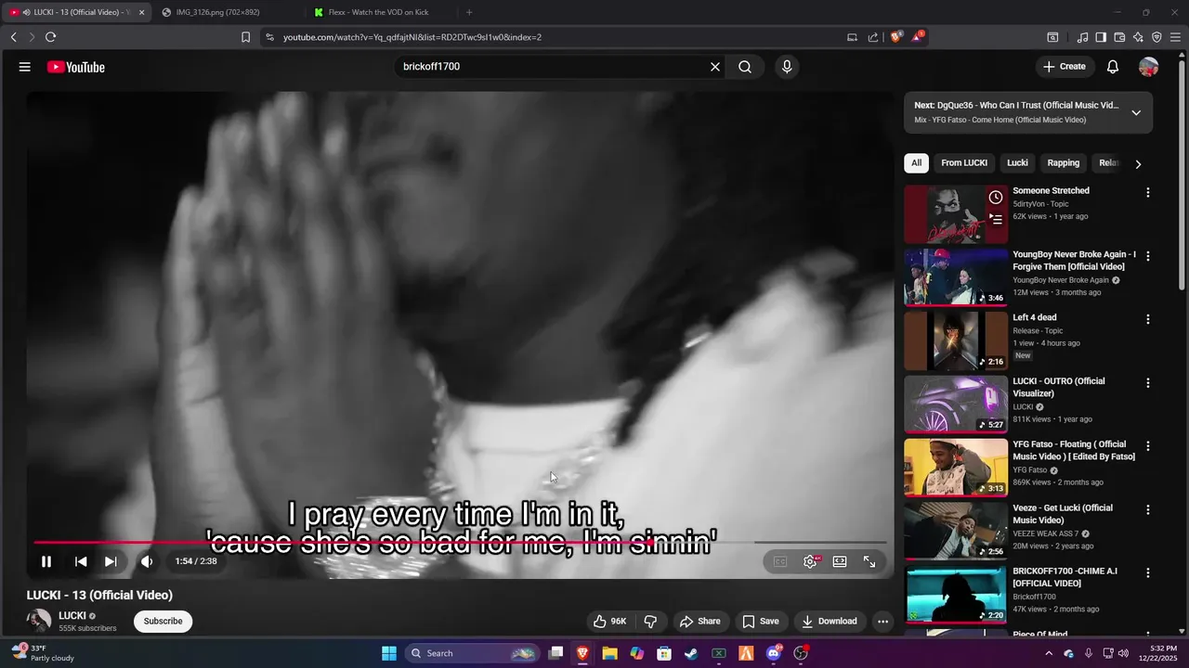Open a new browser tab
Image resolution: width=1189 pixels, height=668 pixels.
tap(469, 12)
